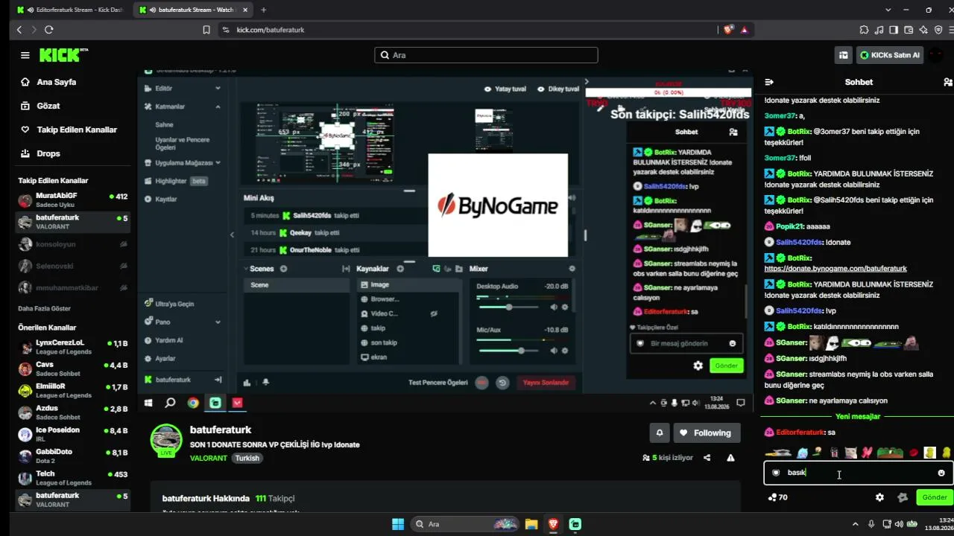954x536 pixels.
Task: Share the stream via share icon
Action: coord(707,458)
